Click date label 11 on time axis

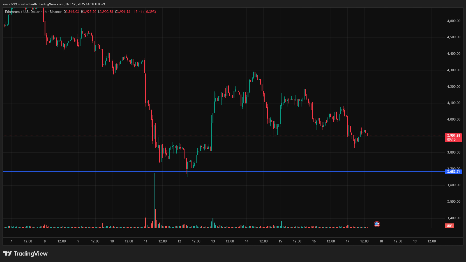tap(146, 241)
